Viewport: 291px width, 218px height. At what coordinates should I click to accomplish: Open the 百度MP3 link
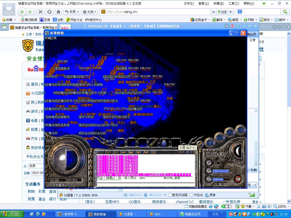[112, 202]
